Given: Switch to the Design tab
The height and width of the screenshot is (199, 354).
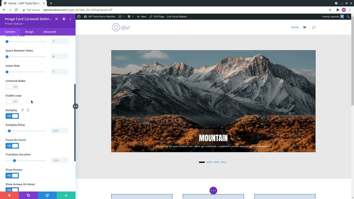Looking at the screenshot, I should [29, 32].
